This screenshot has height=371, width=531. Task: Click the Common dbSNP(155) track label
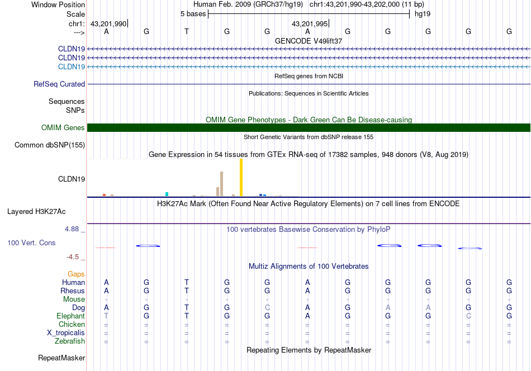pyautogui.click(x=50, y=145)
